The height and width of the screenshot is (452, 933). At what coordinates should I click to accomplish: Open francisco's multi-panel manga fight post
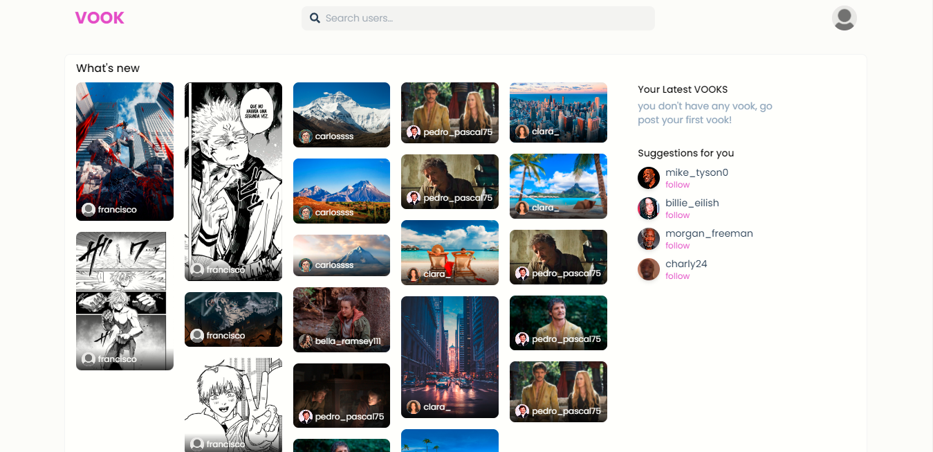point(124,301)
